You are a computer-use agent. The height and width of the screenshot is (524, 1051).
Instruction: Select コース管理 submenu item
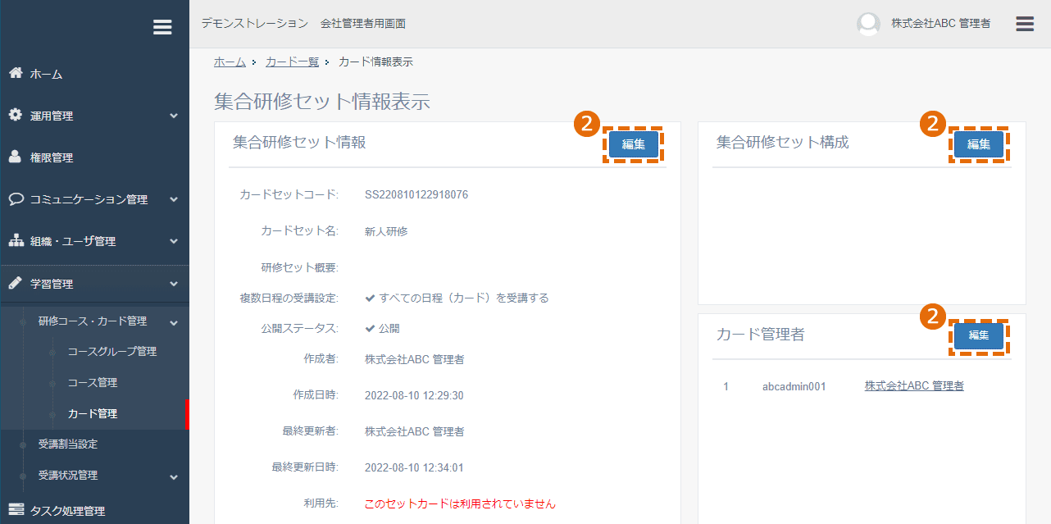(93, 382)
